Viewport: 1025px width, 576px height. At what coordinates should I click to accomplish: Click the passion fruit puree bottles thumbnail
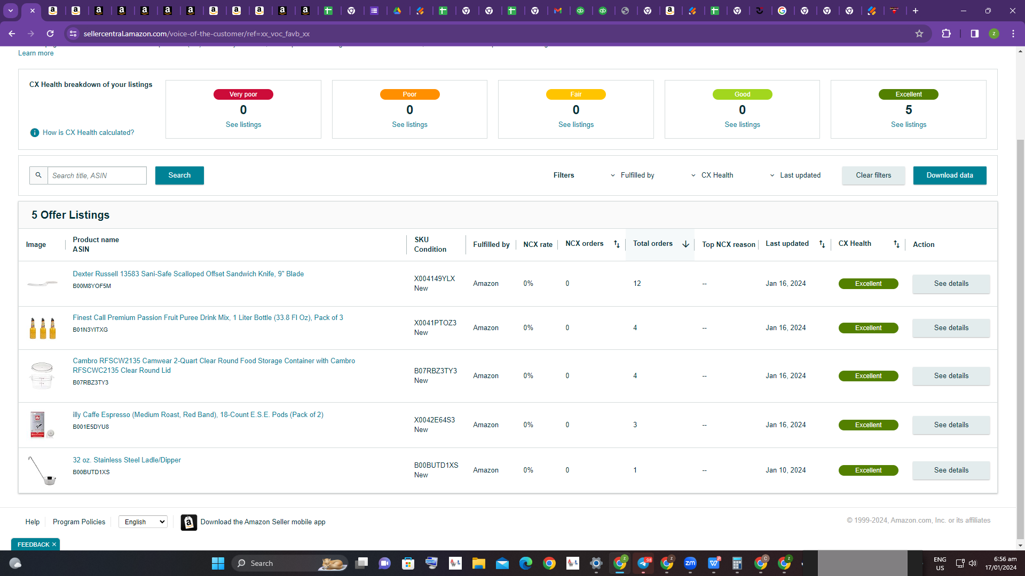[x=43, y=328]
